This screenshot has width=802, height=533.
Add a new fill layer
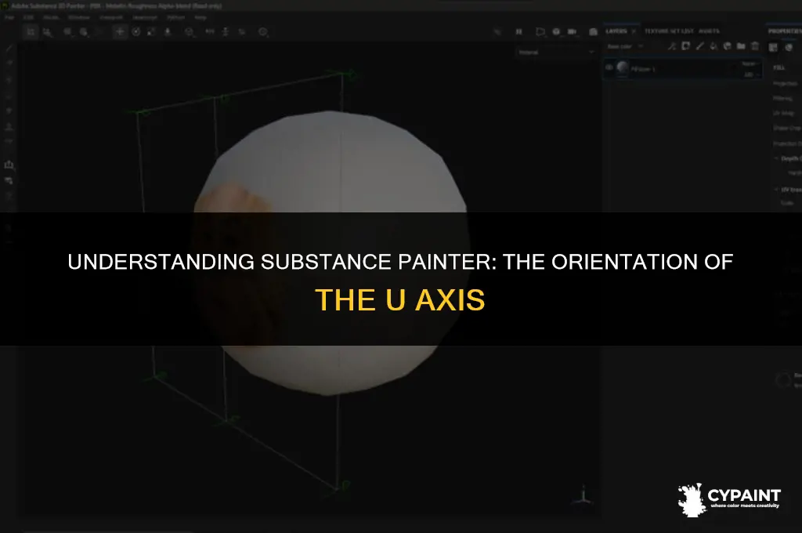pos(713,46)
